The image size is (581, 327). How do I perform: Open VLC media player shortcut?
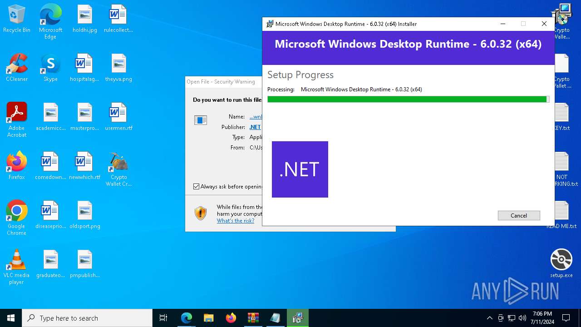[x=17, y=267]
